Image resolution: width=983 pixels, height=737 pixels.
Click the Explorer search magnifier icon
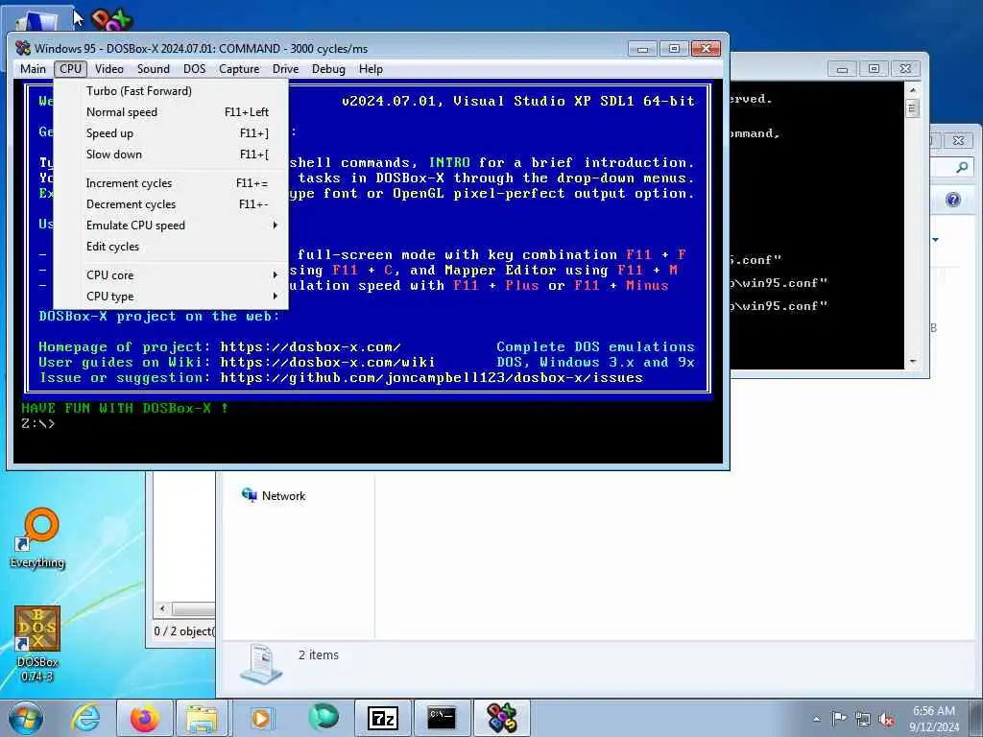[x=962, y=167]
